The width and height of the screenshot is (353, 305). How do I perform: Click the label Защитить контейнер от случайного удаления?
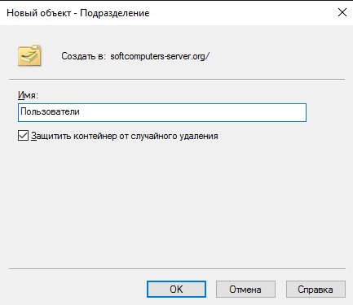click(x=125, y=136)
